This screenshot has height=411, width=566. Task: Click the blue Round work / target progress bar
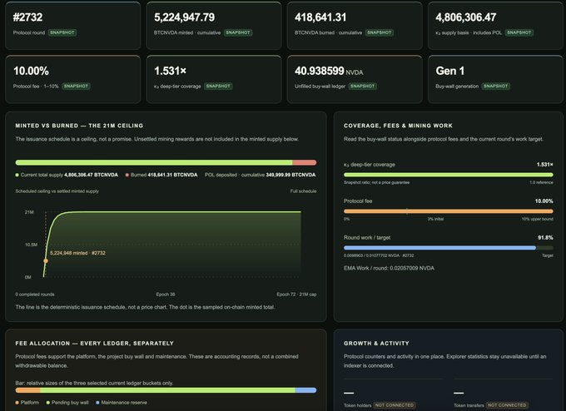click(439, 248)
